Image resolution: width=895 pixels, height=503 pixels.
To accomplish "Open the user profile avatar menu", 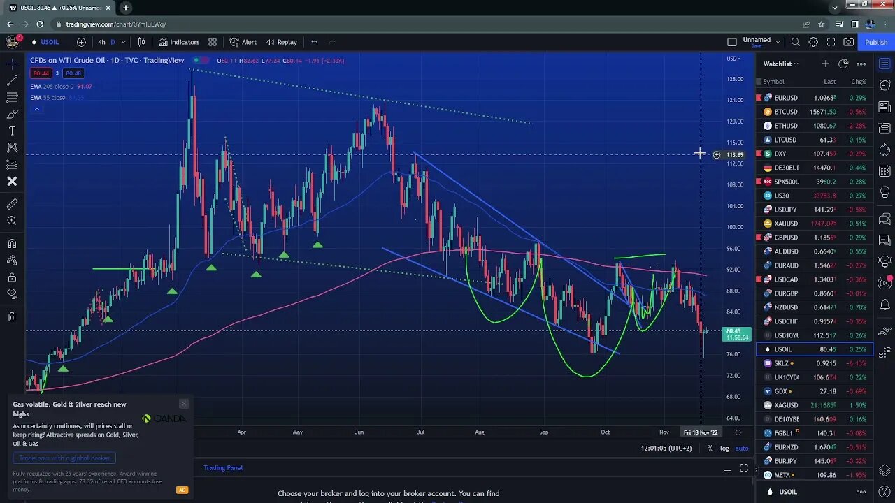I will click(12, 42).
